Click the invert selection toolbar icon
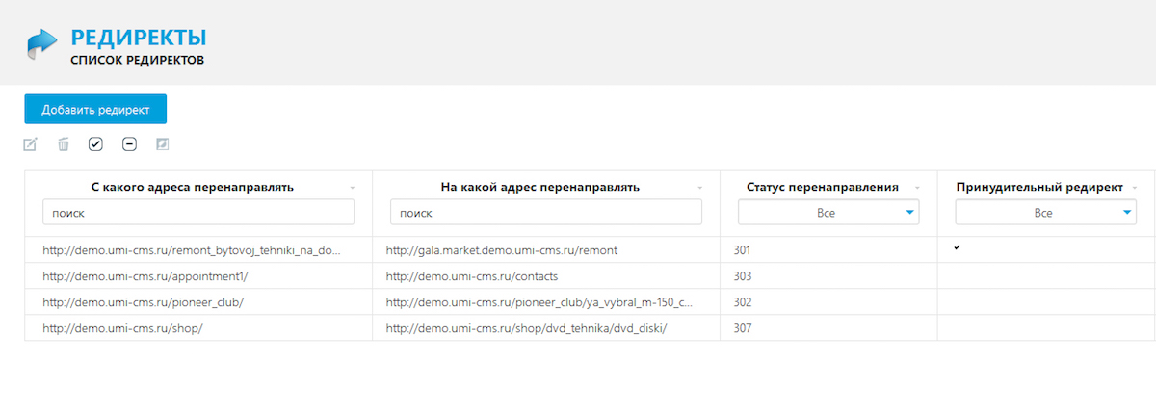This screenshot has height=414, width=1156. coord(162,144)
